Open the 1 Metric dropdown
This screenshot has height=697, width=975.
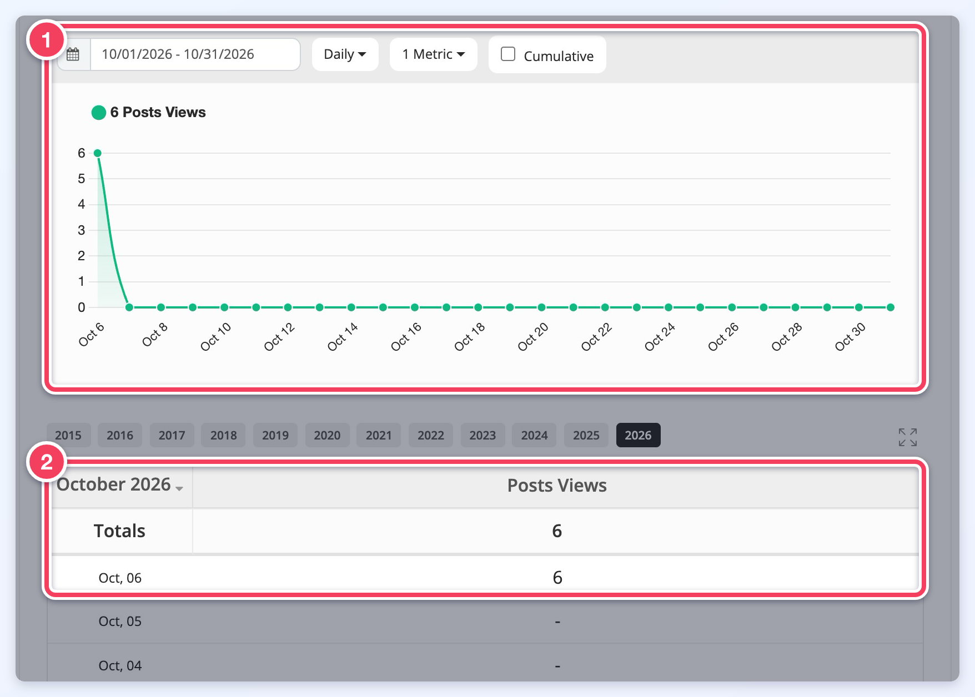(434, 54)
